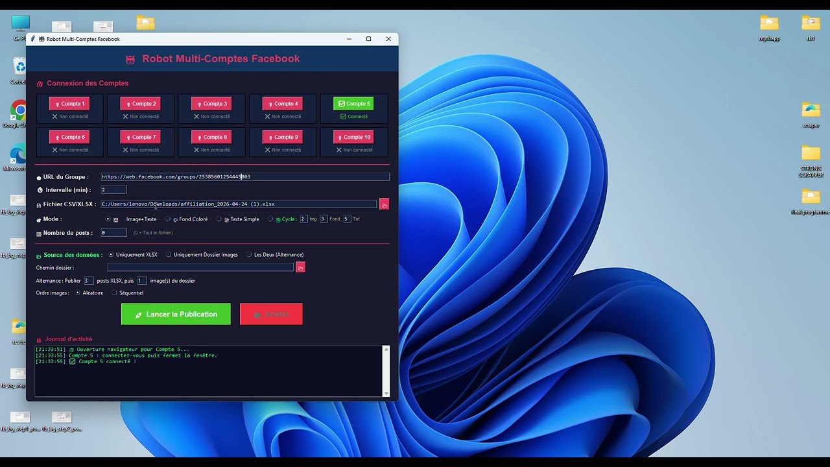The height and width of the screenshot is (467, 830).
Task: Click the log line 'Compte 5 connecté !'
Action: point(86,361)
